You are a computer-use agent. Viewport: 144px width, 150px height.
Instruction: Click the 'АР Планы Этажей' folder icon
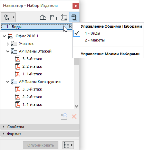[x=14, y=51]
